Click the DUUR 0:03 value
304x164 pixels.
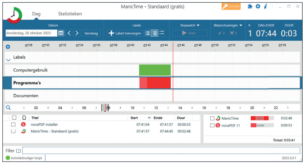[x=289, y=33]
